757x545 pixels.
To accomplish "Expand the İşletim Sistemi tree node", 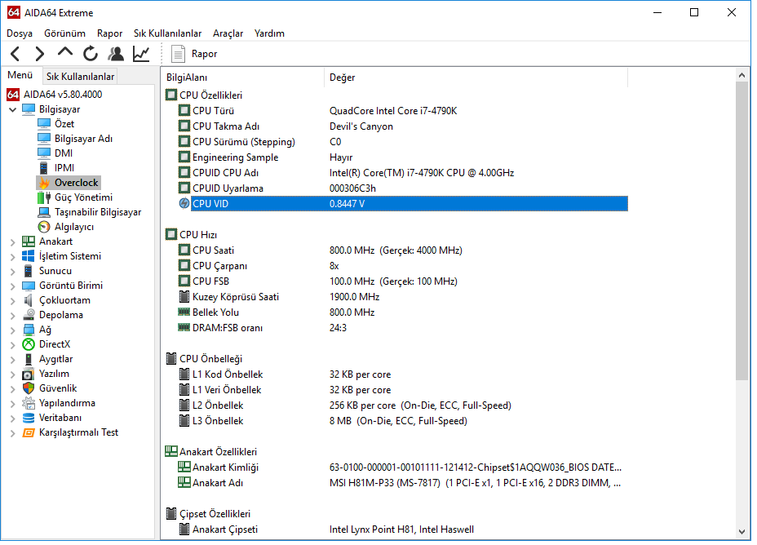I will pos(13,256).
